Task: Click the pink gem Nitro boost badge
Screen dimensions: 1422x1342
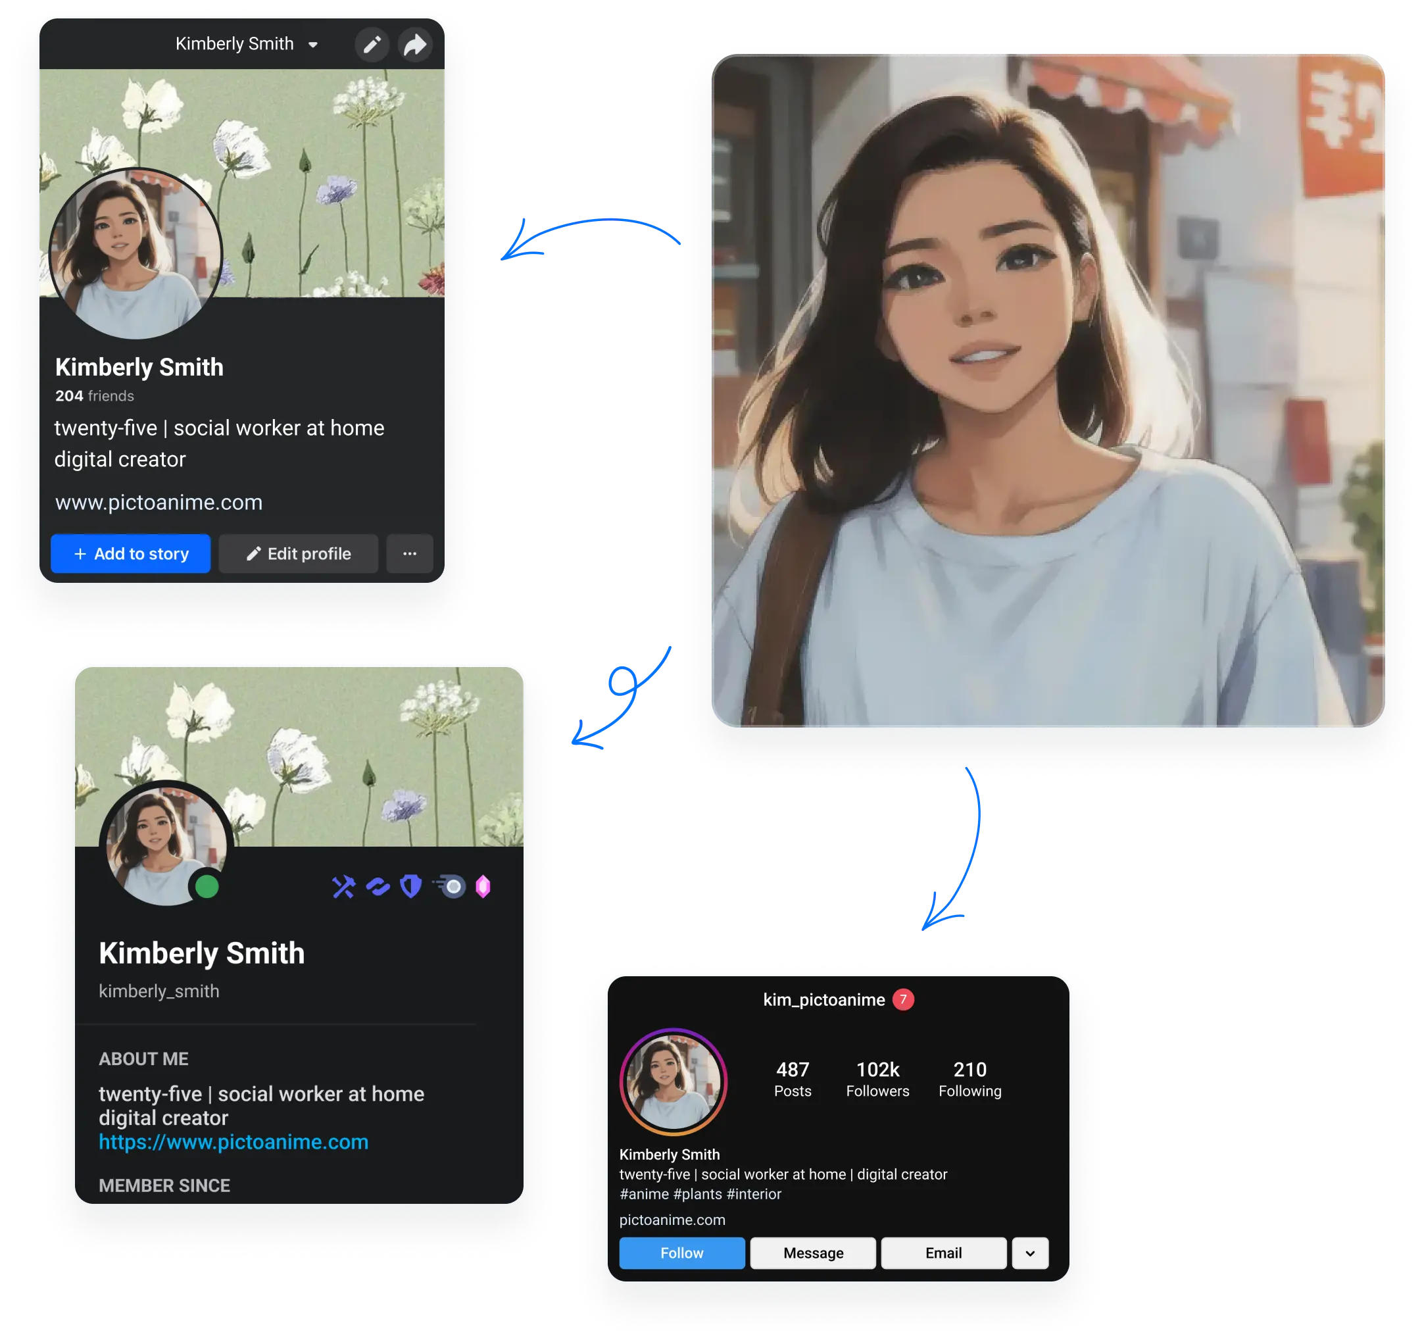Action: coord(483,887)
